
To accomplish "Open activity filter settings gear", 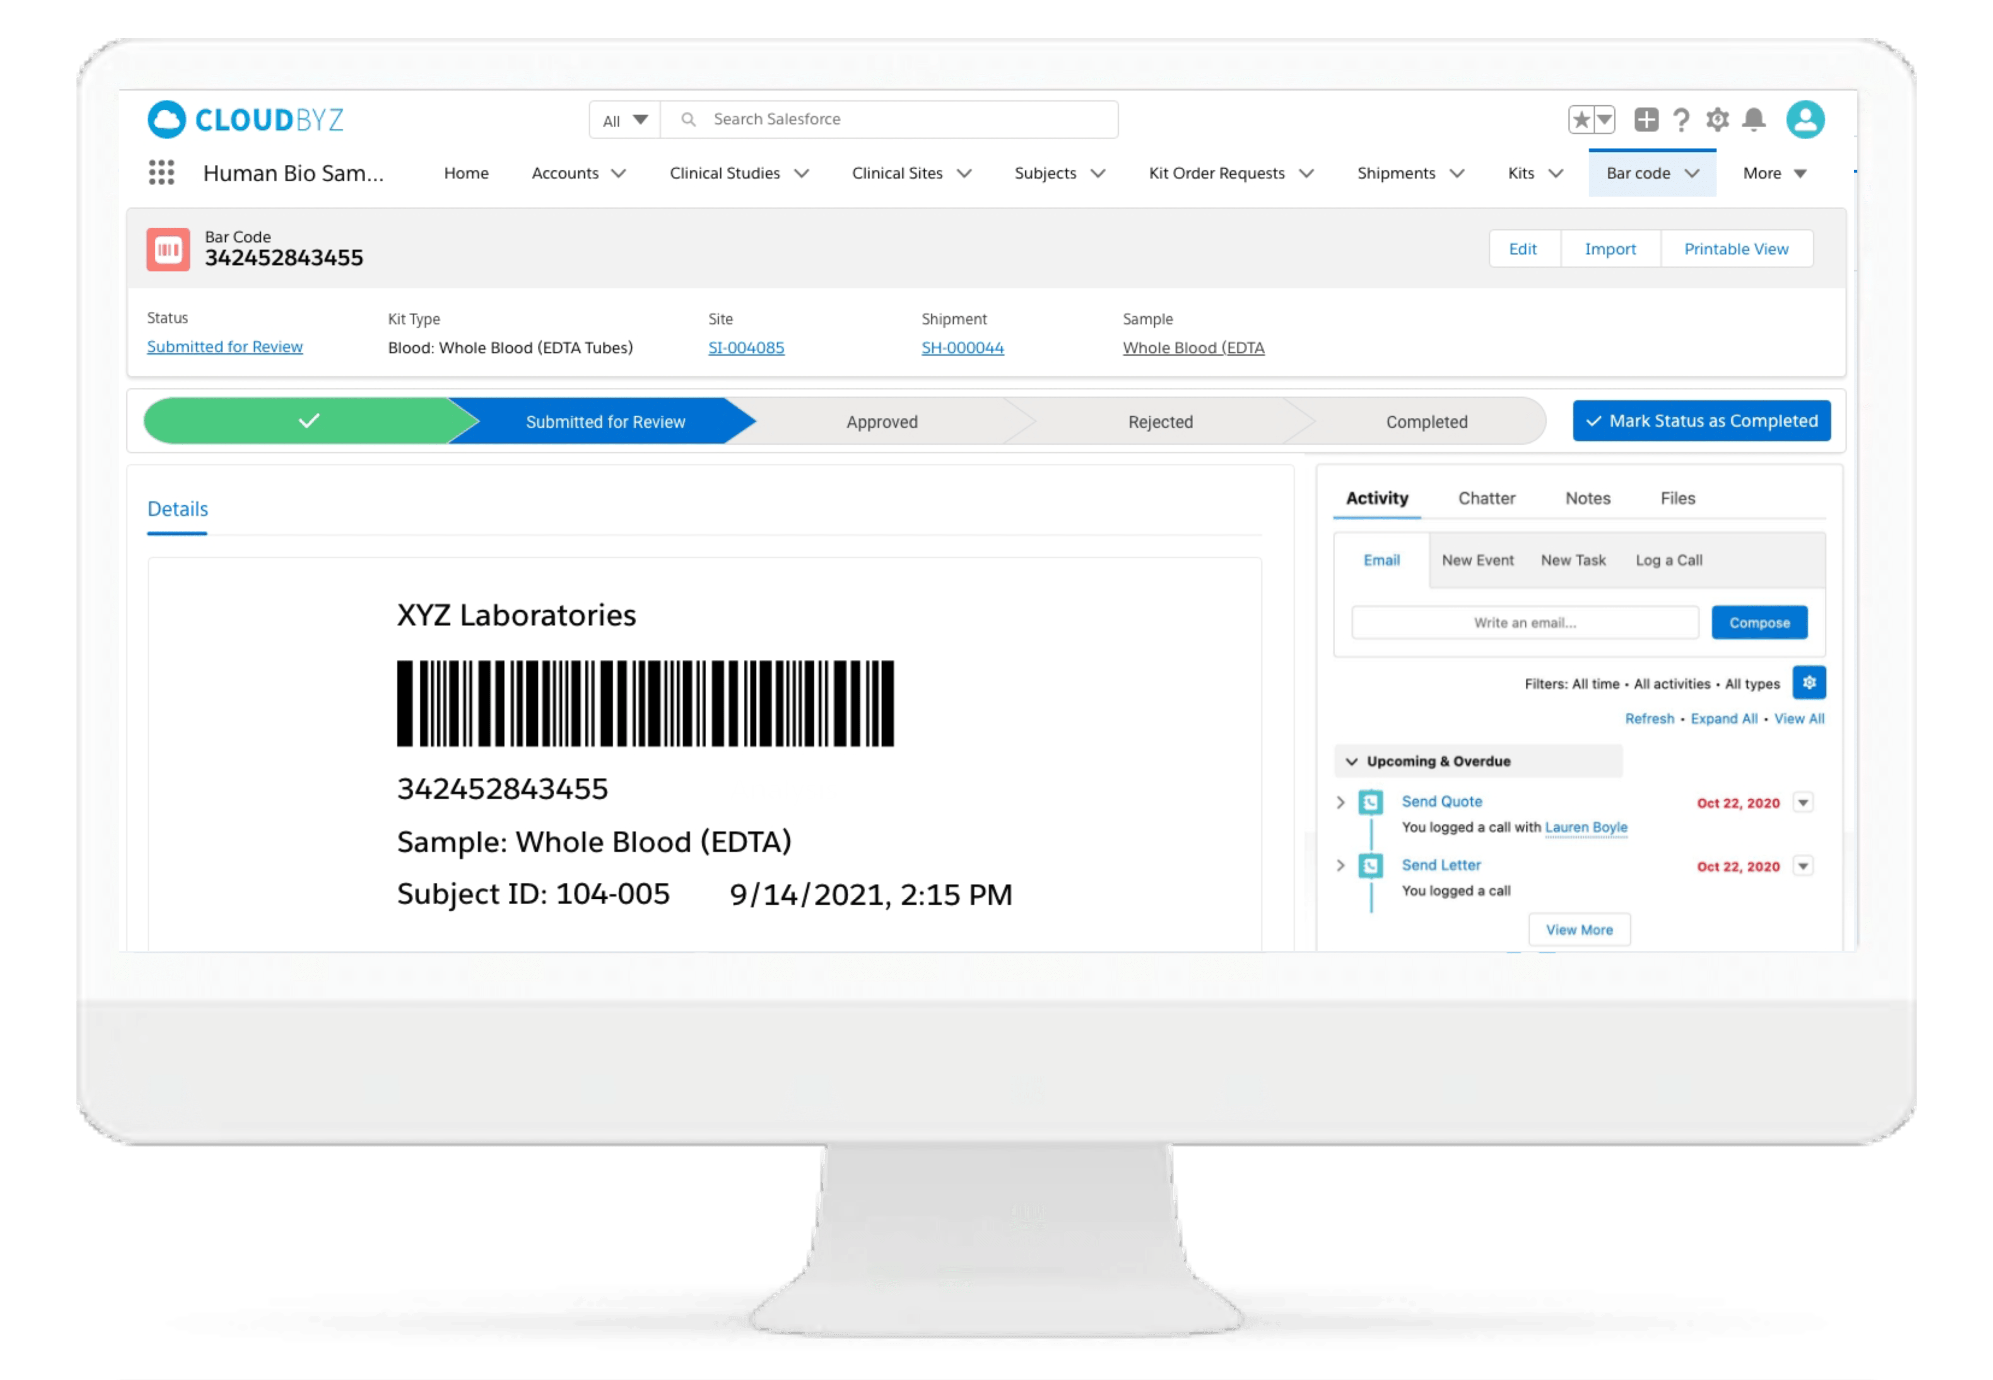I will (1809, 683).
